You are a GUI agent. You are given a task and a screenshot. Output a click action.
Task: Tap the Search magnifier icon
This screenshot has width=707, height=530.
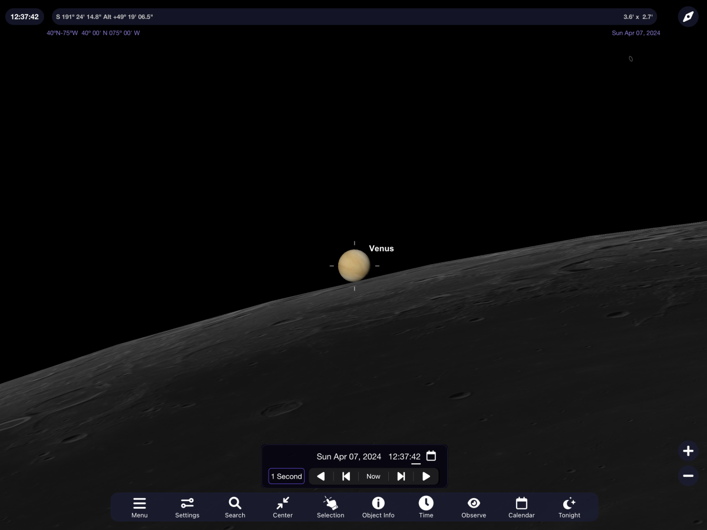coord(235,507)
